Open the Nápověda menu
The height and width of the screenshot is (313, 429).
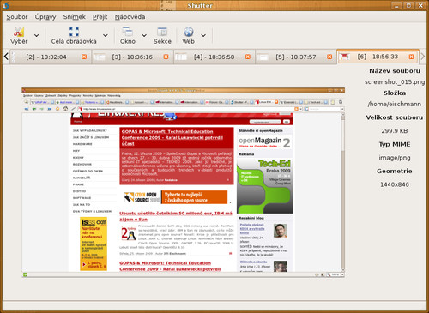tap(130, 17)
